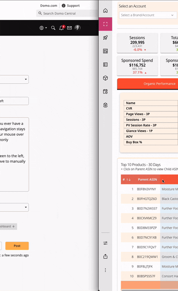Sort by the # column arrow
This screenshot has height=291, width=178.
[129, 179]
